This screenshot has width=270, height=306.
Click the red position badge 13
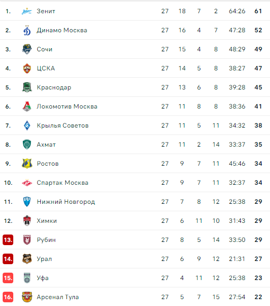click(8, 240)
